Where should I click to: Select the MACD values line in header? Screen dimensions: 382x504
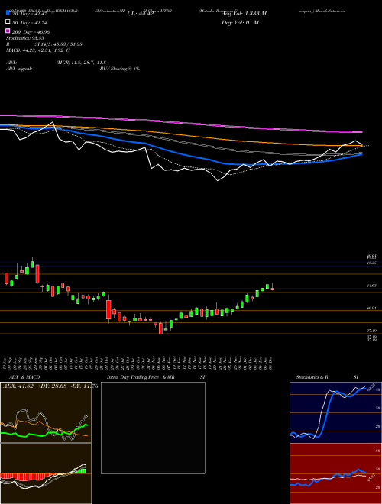pos(37,50)
